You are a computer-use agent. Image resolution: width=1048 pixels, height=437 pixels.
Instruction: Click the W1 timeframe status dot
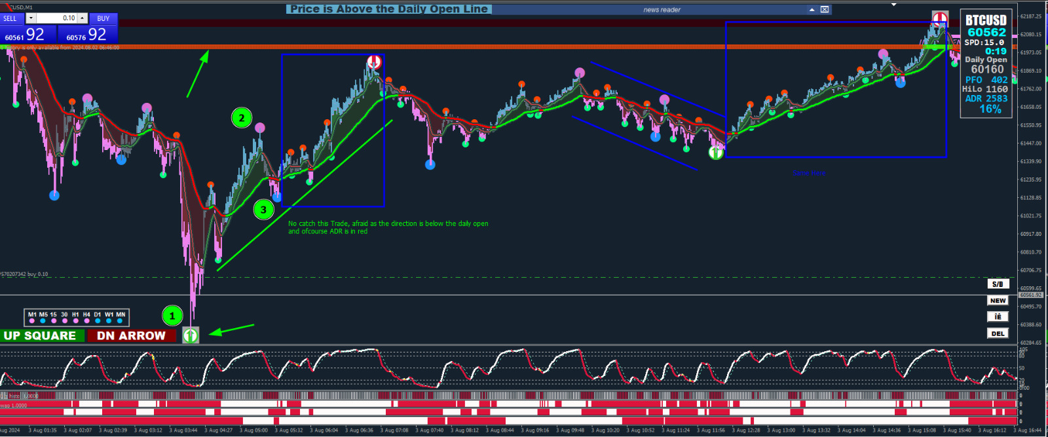point(109,321)
